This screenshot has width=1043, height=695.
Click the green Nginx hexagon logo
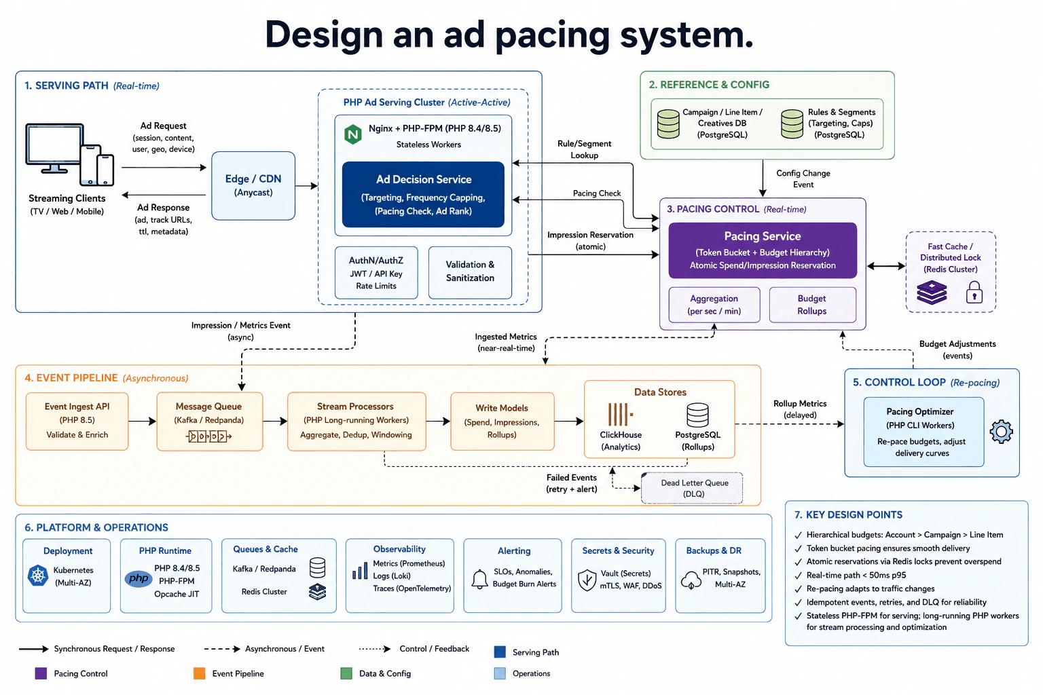pos(353,134)
